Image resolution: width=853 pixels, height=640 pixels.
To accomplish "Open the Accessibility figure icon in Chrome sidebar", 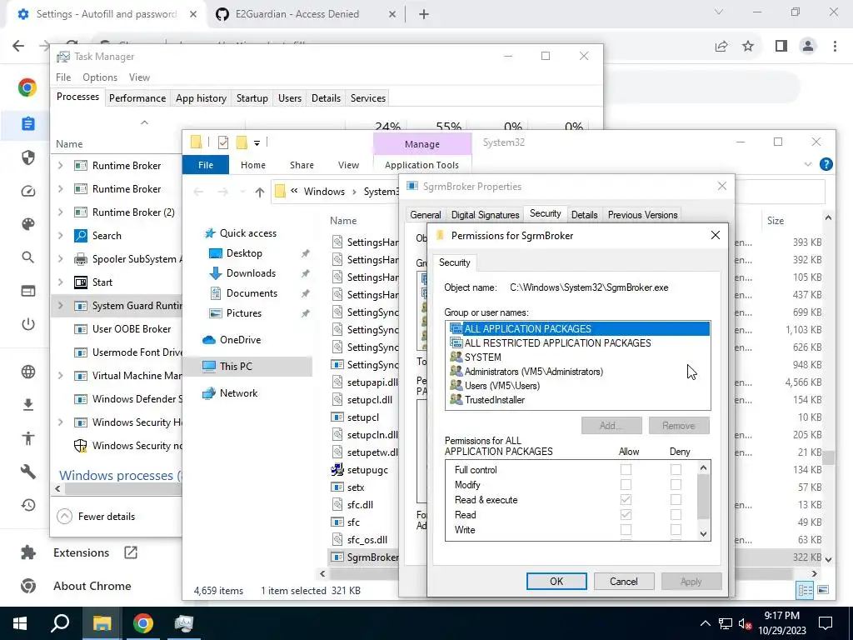I will (27, 438).
